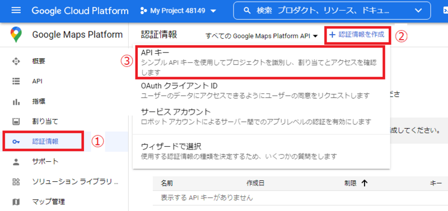Click the 割り当て quota icon

(x=16, y=121)
